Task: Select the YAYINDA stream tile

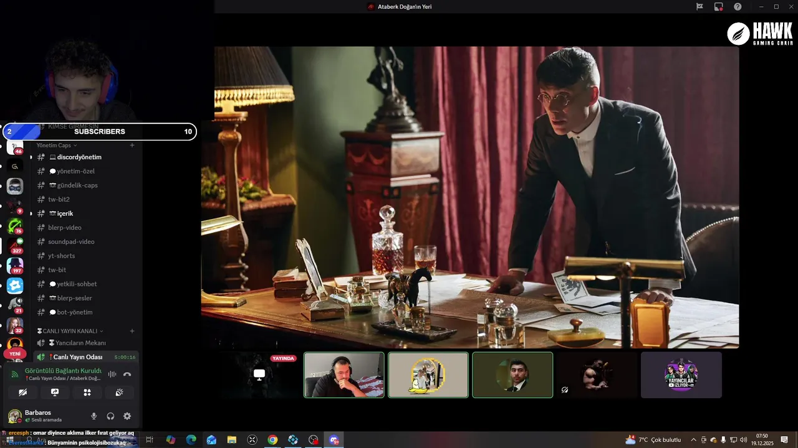Action: pos(259,375)
